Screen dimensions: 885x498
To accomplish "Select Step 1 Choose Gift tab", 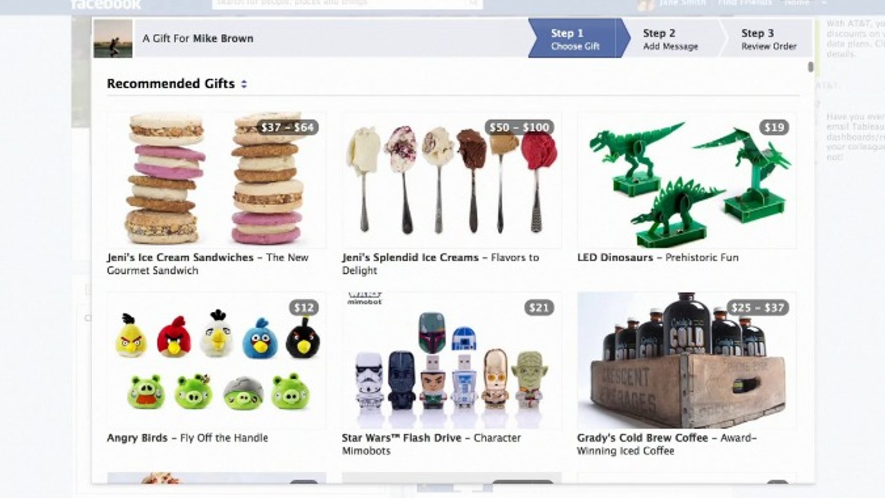I will click(577, 38).
